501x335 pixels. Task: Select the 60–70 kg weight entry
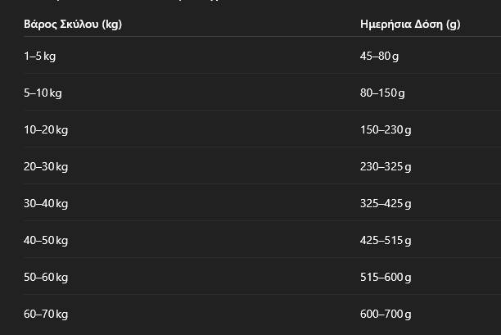pos(46,314)
